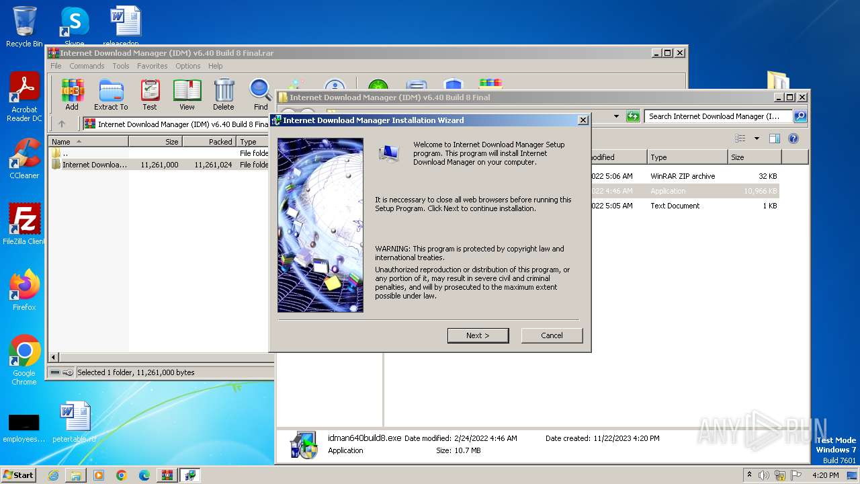Viewport: 860px width, 484px height.
Task: Open the WinRAR Commands menu
Action: pyautogui.click(x=87, y=66)
